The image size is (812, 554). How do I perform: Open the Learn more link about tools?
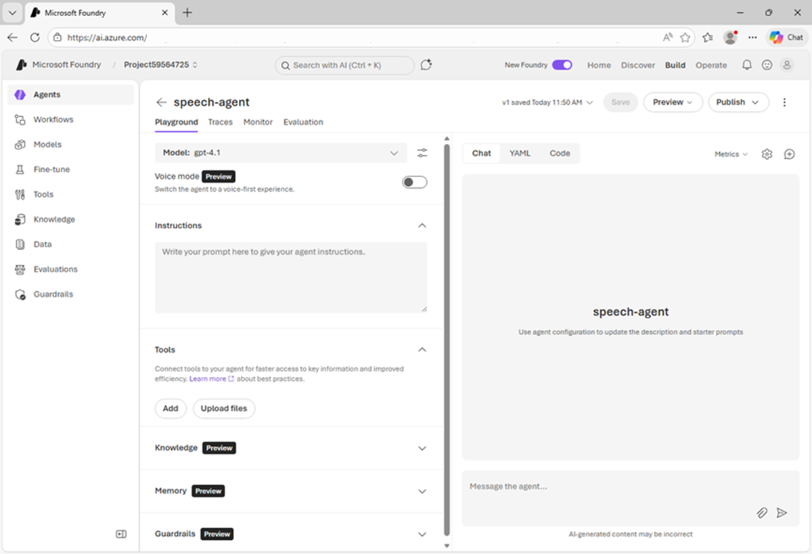click(x=207, y=378)
